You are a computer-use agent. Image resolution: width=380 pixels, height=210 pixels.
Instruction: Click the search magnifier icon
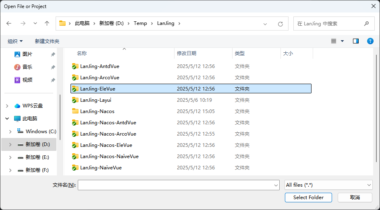tap(366, 24)
